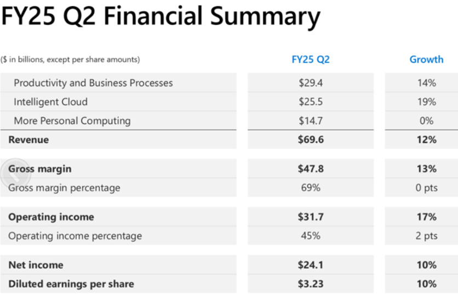Click the FY25 Q2 column header
Screen dimensions: 458x301
311,60
